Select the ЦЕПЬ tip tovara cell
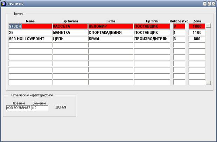Screen dimensions: 217x142 (70, 39)
